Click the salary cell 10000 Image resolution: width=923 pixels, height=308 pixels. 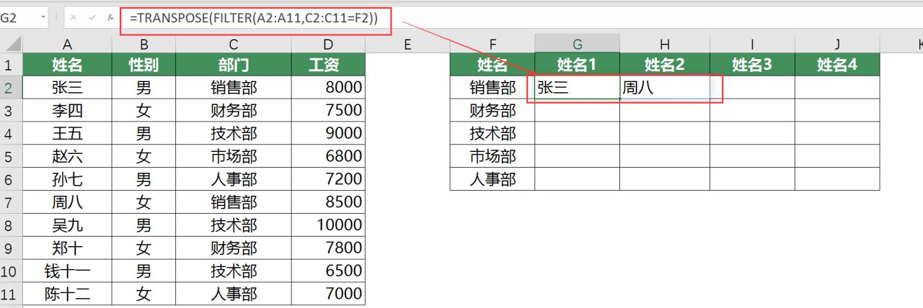click(x=328, y=225)
